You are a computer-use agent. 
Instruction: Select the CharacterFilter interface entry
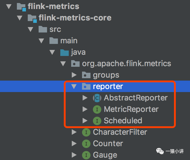(x=120, y=132)
